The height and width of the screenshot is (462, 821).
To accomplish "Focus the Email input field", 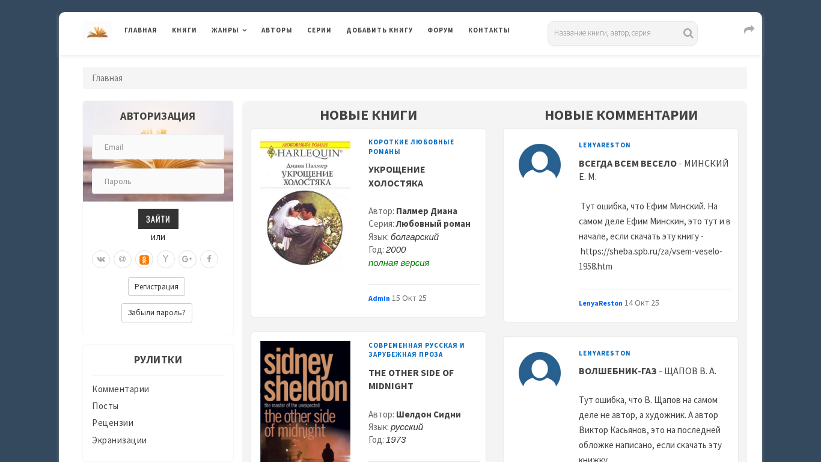I will [158, 147].
